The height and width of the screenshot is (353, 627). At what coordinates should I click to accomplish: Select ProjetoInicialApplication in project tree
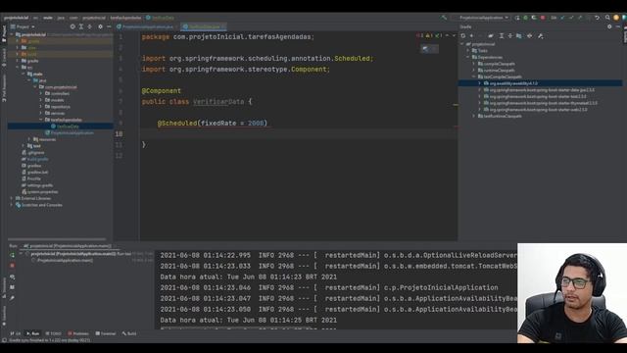coord(70,133)
